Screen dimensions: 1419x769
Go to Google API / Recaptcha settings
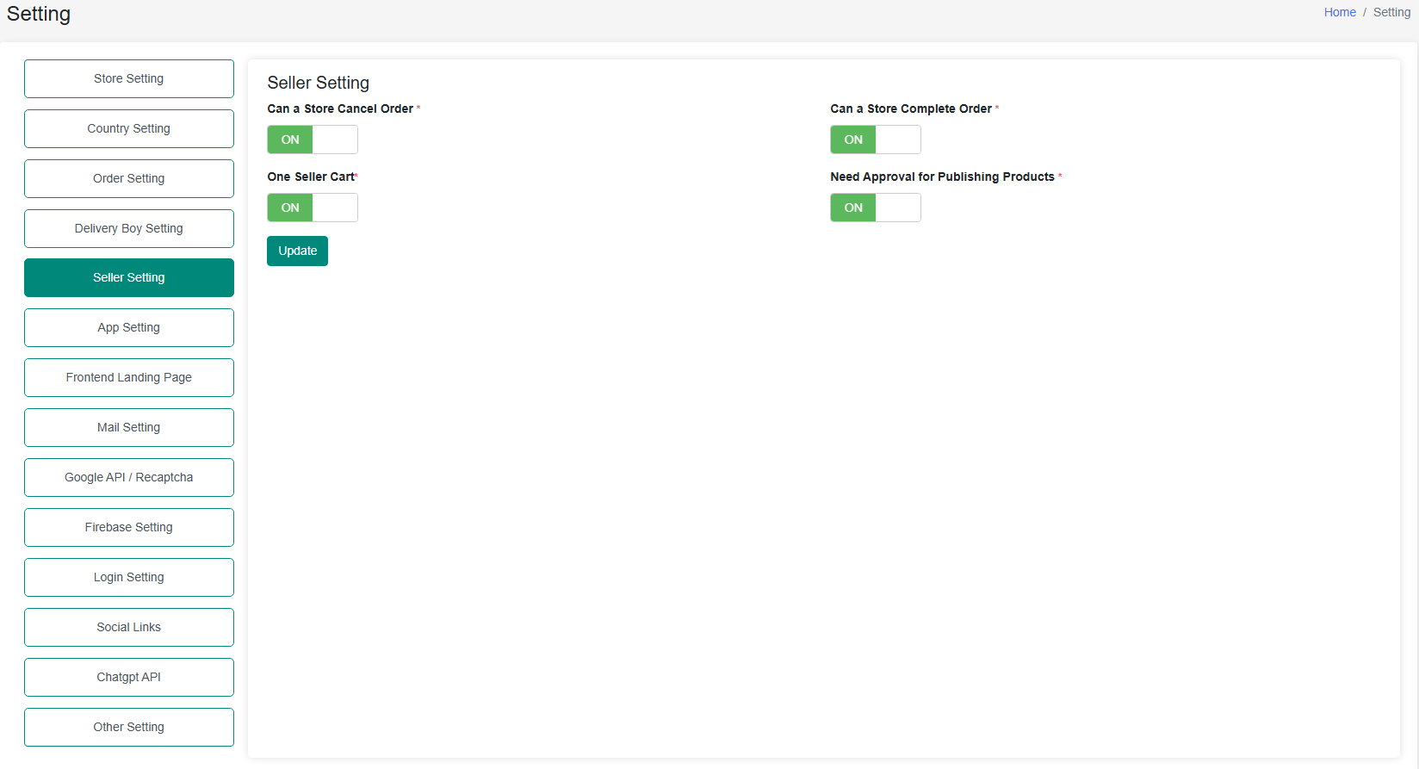click(x=129, y=477)
